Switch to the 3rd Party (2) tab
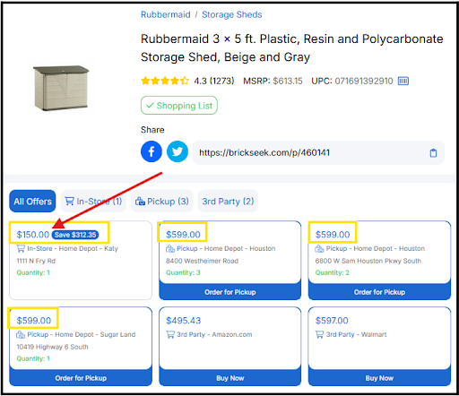 [228, 202]
